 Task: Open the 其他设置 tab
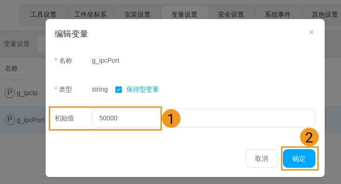324,14
